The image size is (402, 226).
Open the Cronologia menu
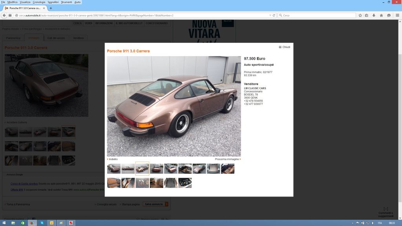39,2
